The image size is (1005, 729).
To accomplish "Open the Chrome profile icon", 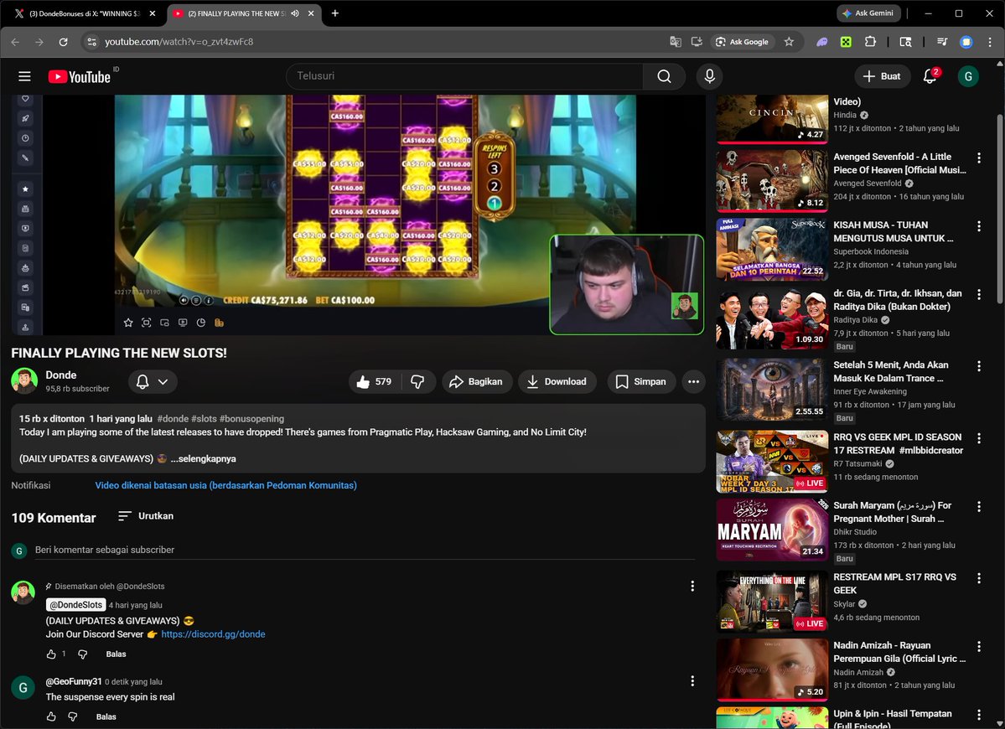I will 966,42.
